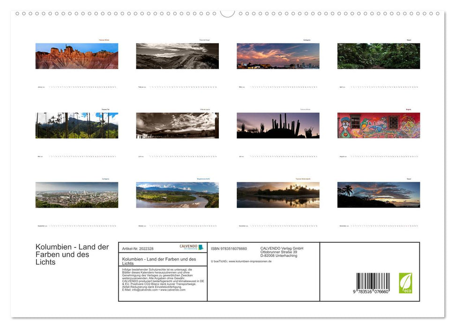Click the CALVENDO publisher logo
Screen dimensions: 455x328
(x=188, y=246)
